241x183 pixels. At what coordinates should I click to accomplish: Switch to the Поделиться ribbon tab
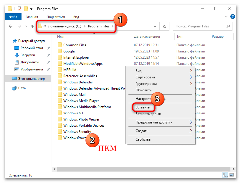[56, 17]
